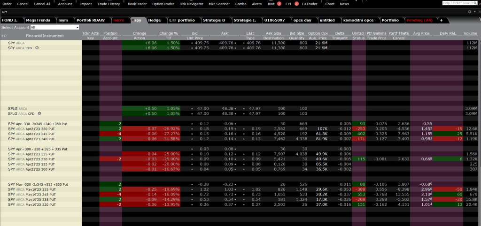Open Alerts from the toolbar

tap(257, 4)
